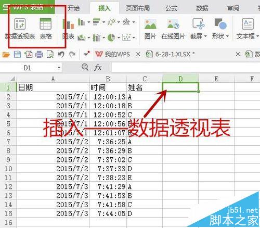260x228 pixels.
Task: Switch to the 页面布局 tab
Action: pyautogui.click(x=138, y=8)
